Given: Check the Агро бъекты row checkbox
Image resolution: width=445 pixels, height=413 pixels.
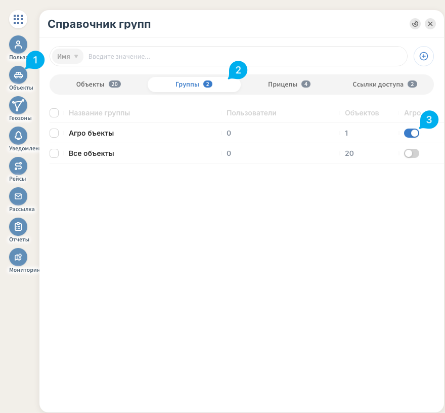Looking at the screenshot, I should (54, 133).
